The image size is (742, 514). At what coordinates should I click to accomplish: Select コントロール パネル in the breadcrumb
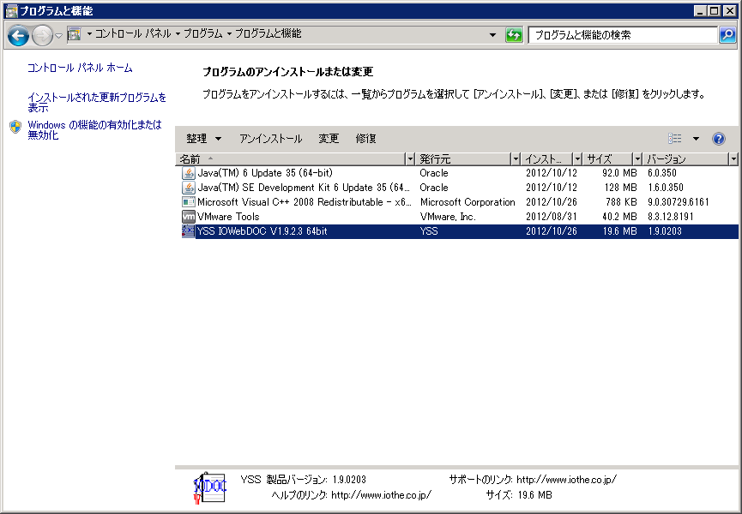pos(133,34)
